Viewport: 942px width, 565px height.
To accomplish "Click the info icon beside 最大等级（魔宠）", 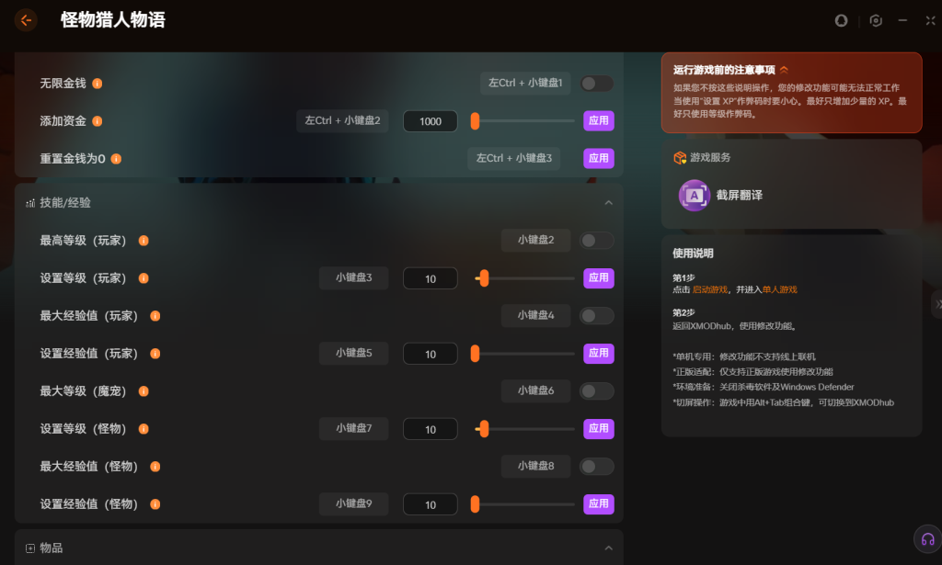I will (143, 391).
